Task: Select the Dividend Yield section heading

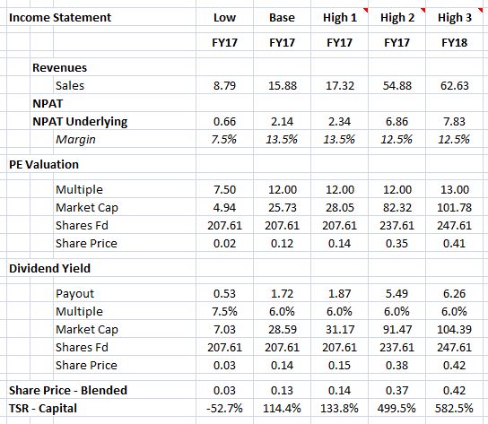Action: (50, 268)
